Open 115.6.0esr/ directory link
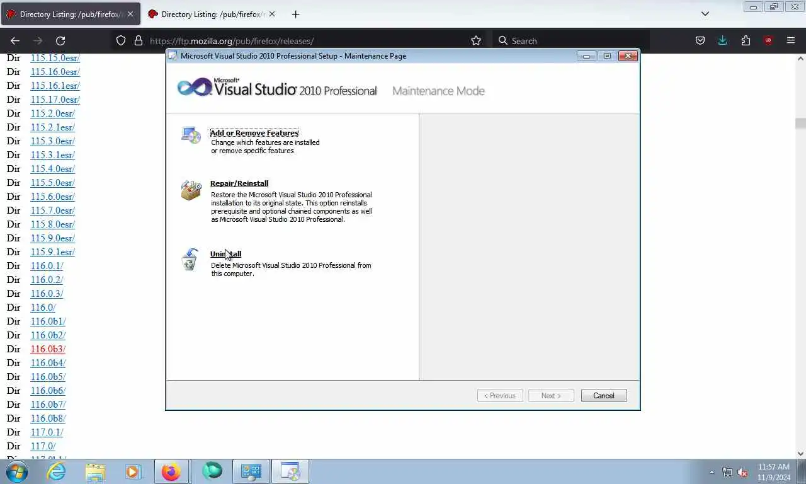Screen dimensions: 806x484 pos(52,197)
